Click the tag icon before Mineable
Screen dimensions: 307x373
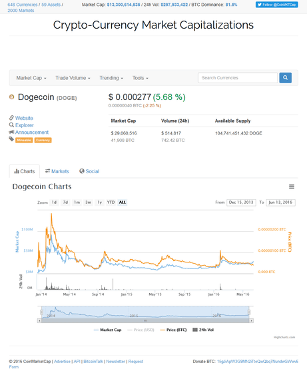tap(11, 139)
